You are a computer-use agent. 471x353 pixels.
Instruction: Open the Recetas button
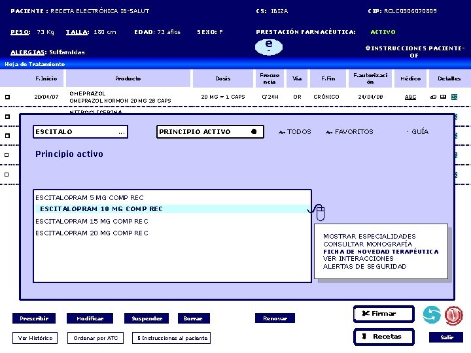[x=384, y=337]
